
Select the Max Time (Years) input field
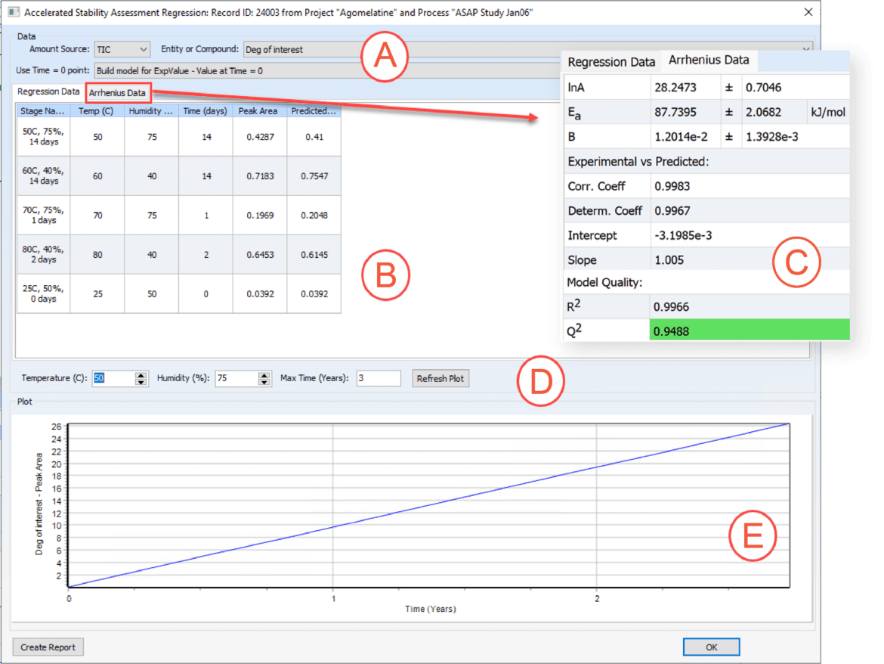tap(378, 378)
